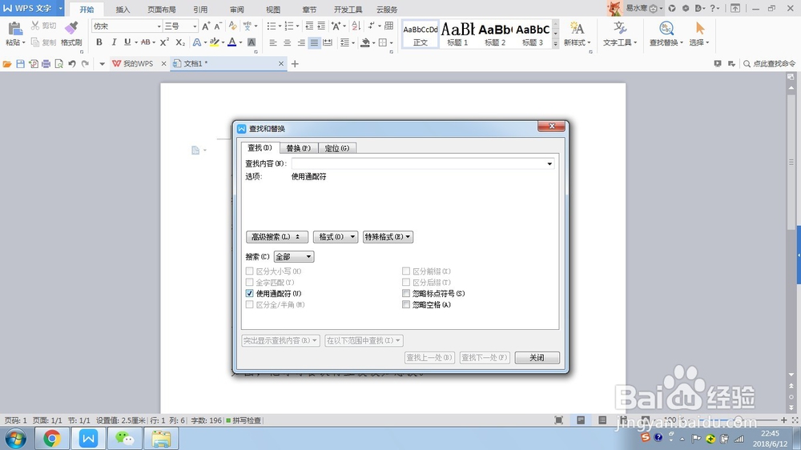Viewport: 801px width, 450px height.
Task: Open file explorer from taskbar
Action: click(162, 438)
